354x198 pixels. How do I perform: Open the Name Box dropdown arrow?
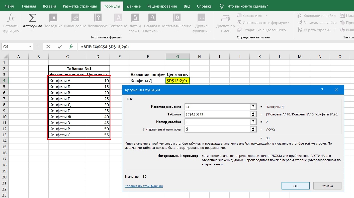coord(30,47)
